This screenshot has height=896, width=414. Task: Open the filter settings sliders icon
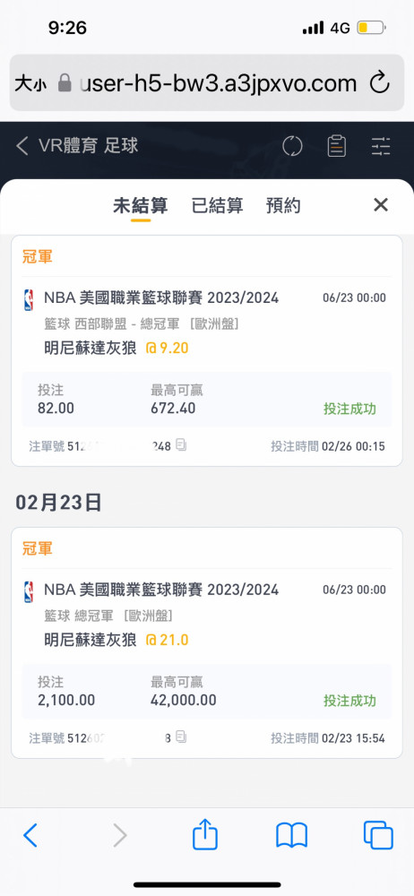[x=381, y=146]
